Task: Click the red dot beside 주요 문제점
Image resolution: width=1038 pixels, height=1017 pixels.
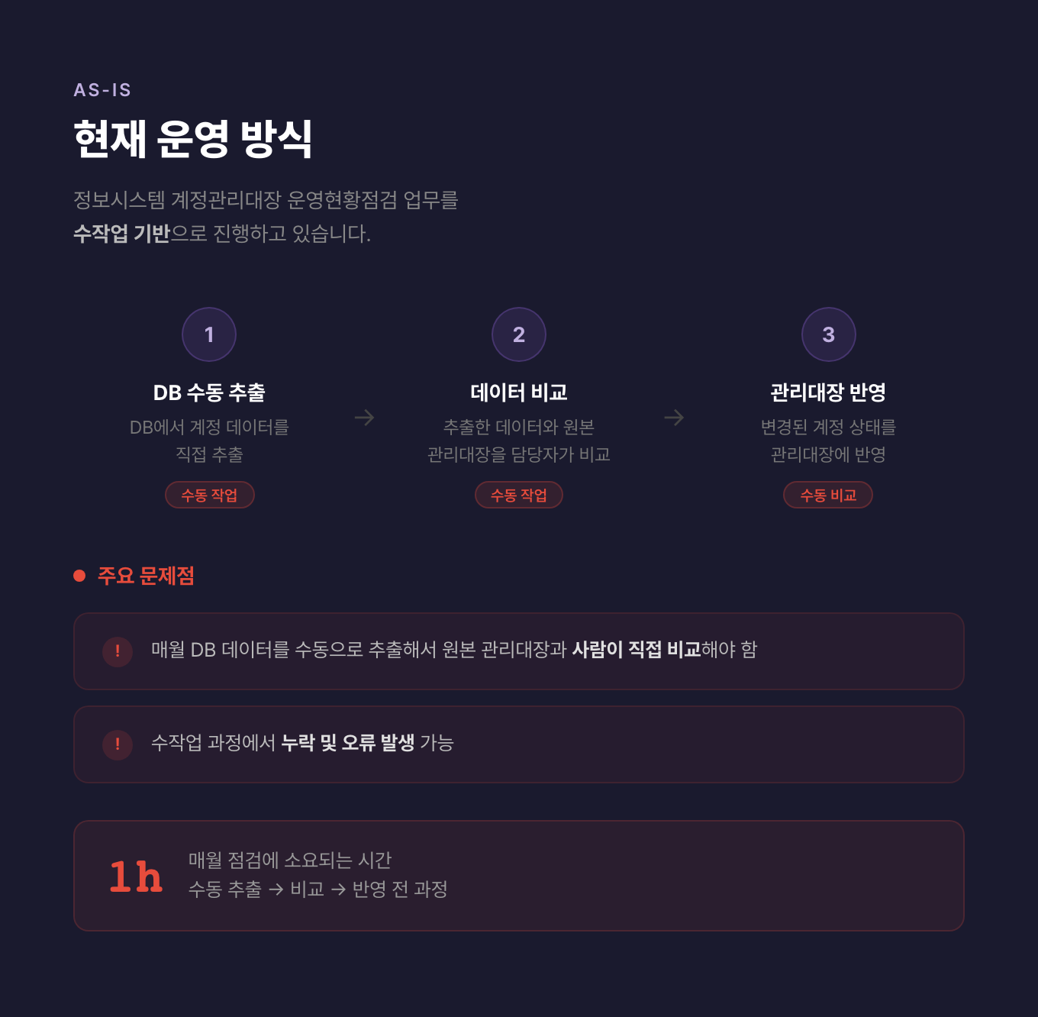Action: pos(79,576)
